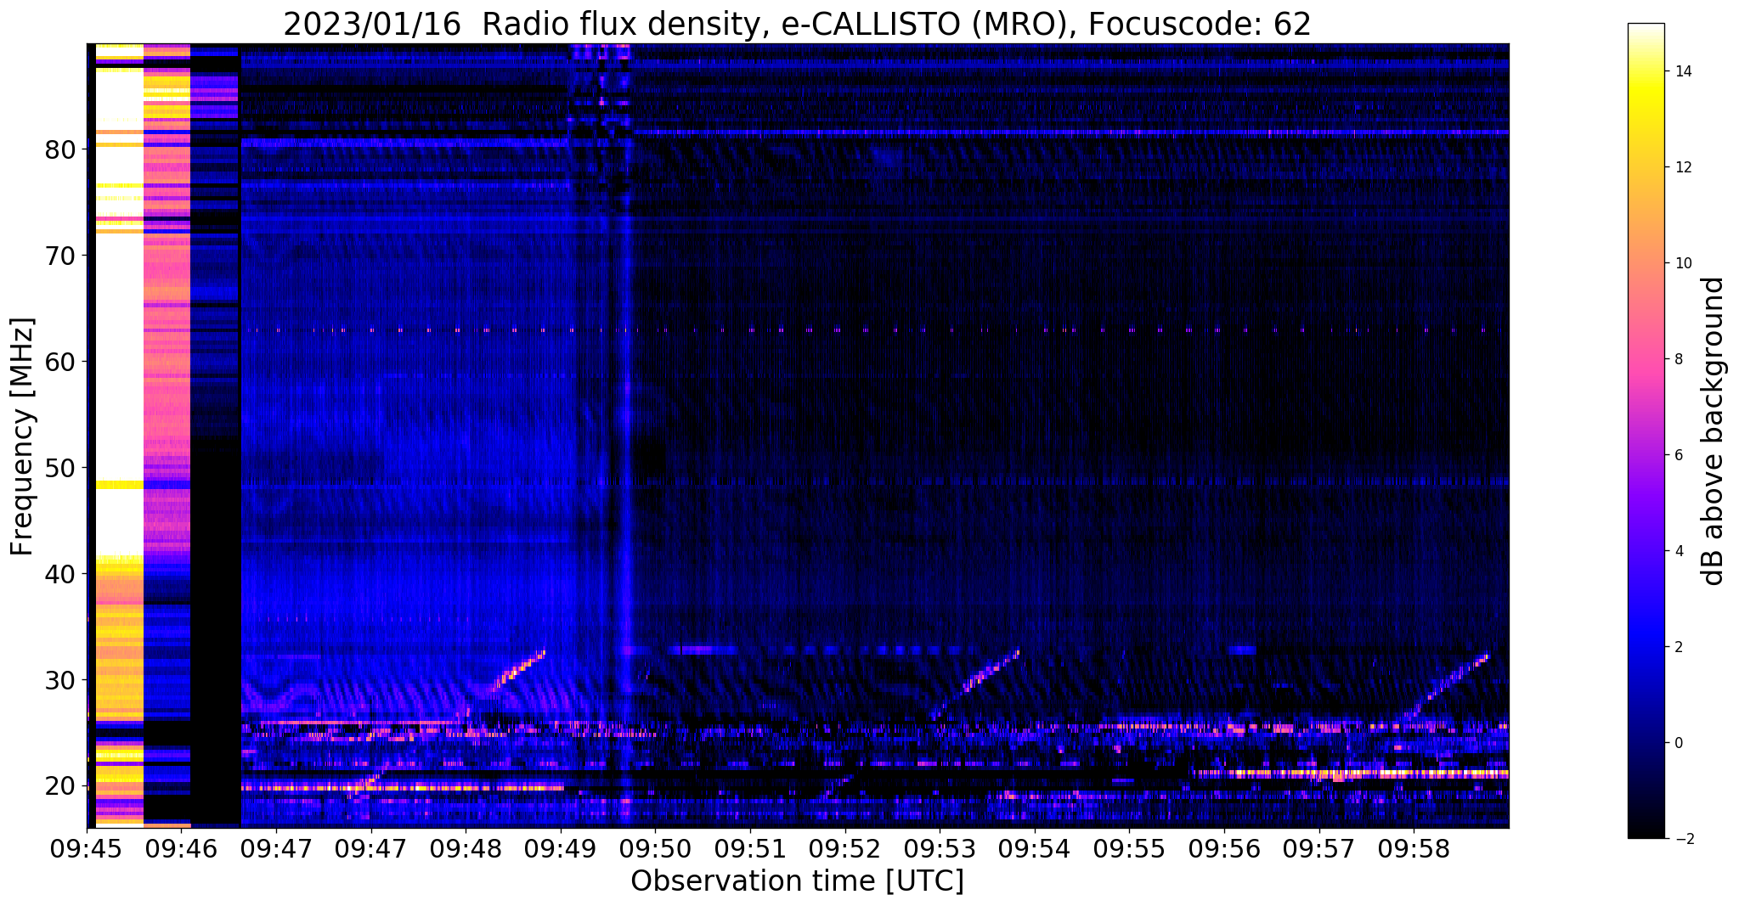Screen dimensions: 1739x906
Task: Click the 09:54 time tick label
Action: pyautogui.click(x=1035, y=848)
